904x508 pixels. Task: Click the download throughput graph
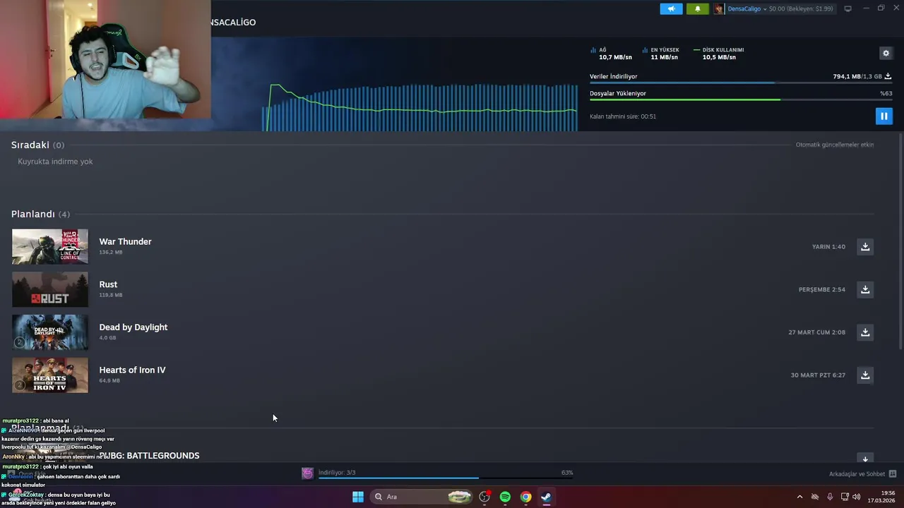[x=420, y=107]
